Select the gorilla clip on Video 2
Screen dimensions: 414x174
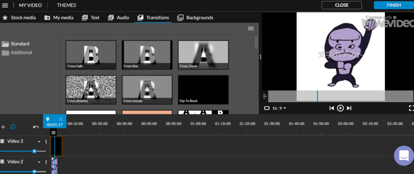point(55,166)
